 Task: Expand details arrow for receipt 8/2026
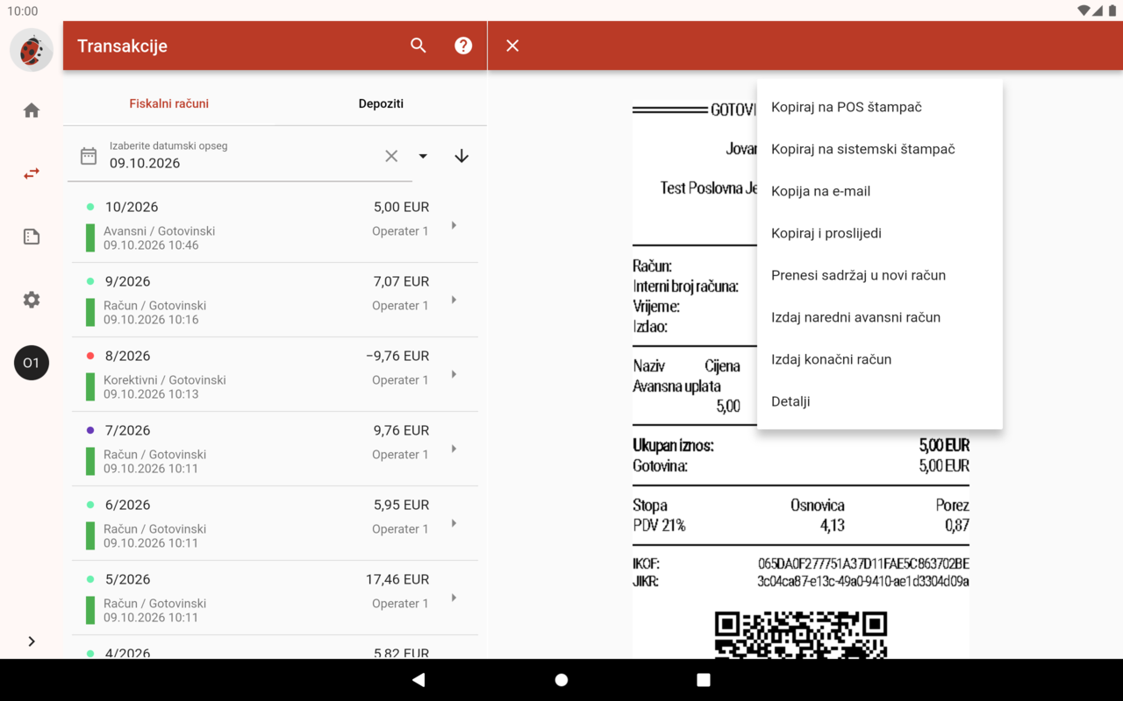click(454, 374)
